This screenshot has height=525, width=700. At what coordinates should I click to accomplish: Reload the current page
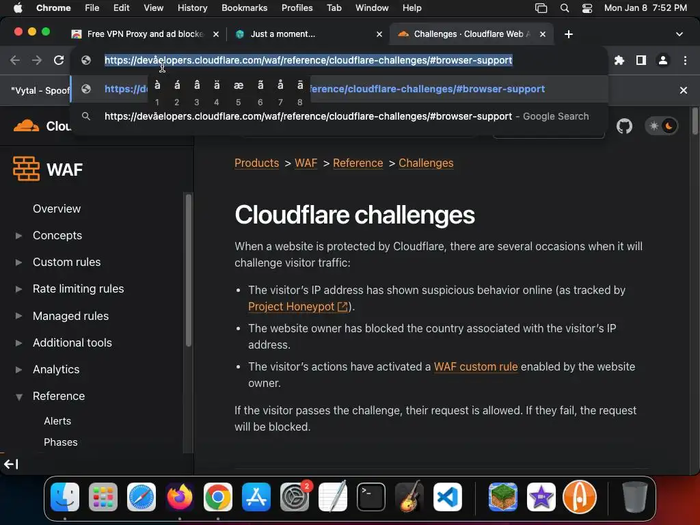[59, 60]
